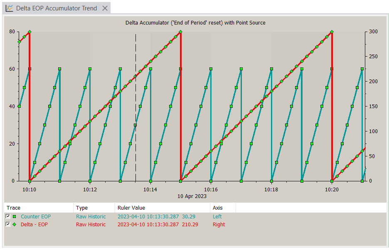Screen dimensions: 389x250
Task: Click the trend chart icon in the tab
Action: pyautogui.click(x=9, y=8)
